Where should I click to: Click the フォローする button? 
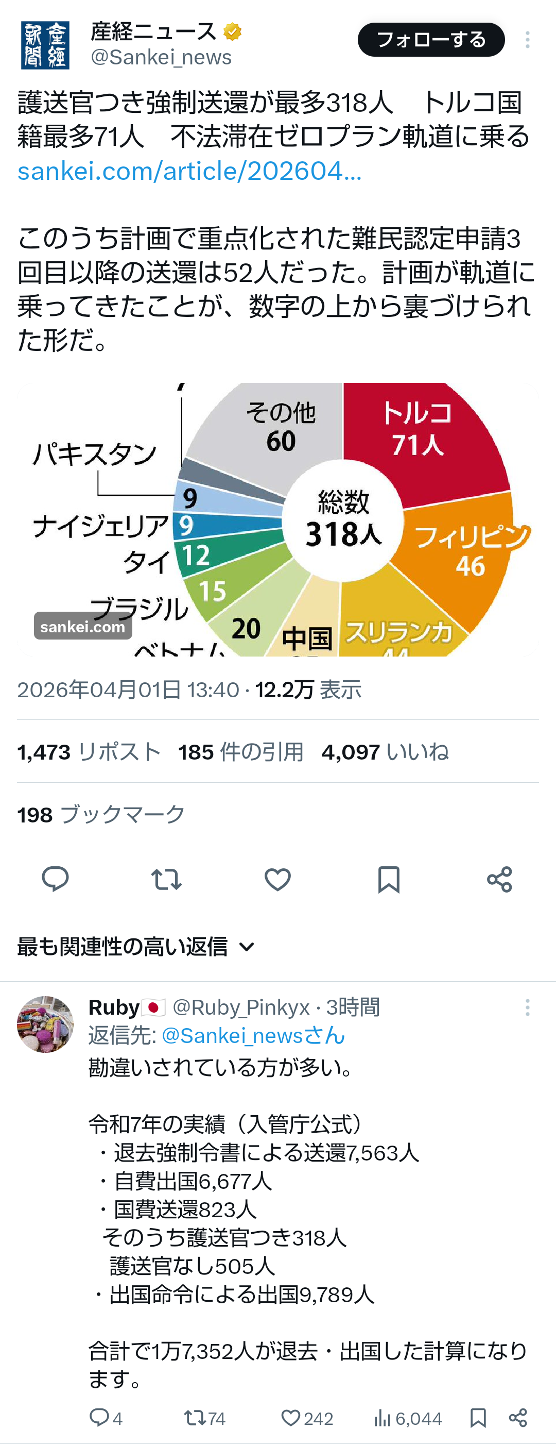tap(430, 40)
